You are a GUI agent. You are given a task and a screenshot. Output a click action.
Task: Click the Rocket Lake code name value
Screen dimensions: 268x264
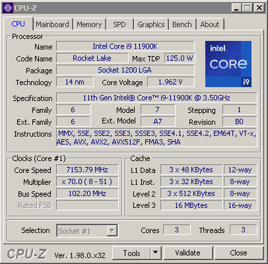pyautogui.click(x=92, y=58)
